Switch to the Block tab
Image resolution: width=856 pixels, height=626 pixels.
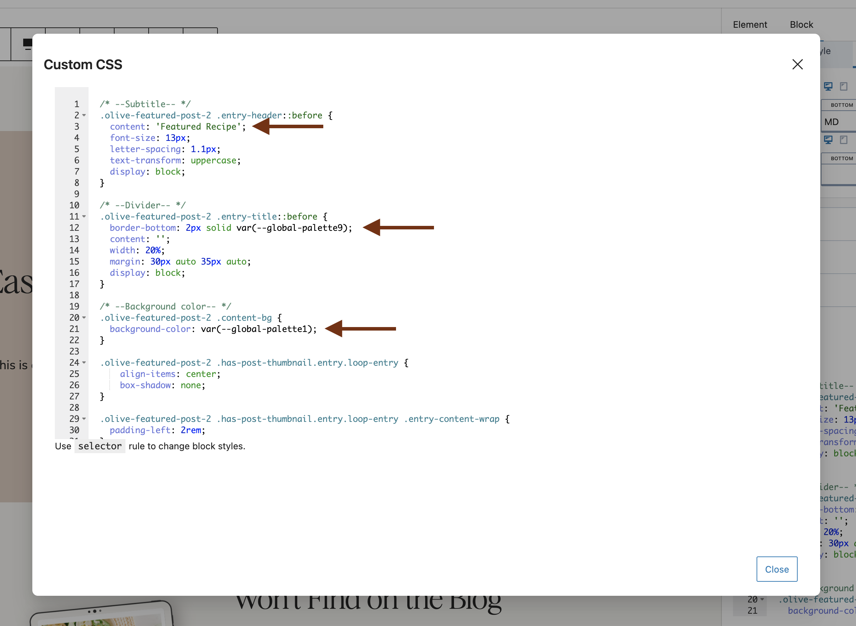coord(801,25)
